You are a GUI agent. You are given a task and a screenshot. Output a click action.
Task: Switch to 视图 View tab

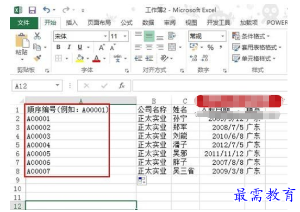[x=191, y=23]
